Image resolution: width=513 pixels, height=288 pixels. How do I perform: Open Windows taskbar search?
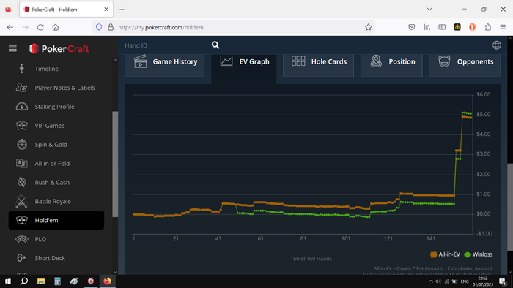point(24,281)
